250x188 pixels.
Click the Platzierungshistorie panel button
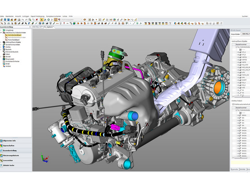(x=16, y=155)
